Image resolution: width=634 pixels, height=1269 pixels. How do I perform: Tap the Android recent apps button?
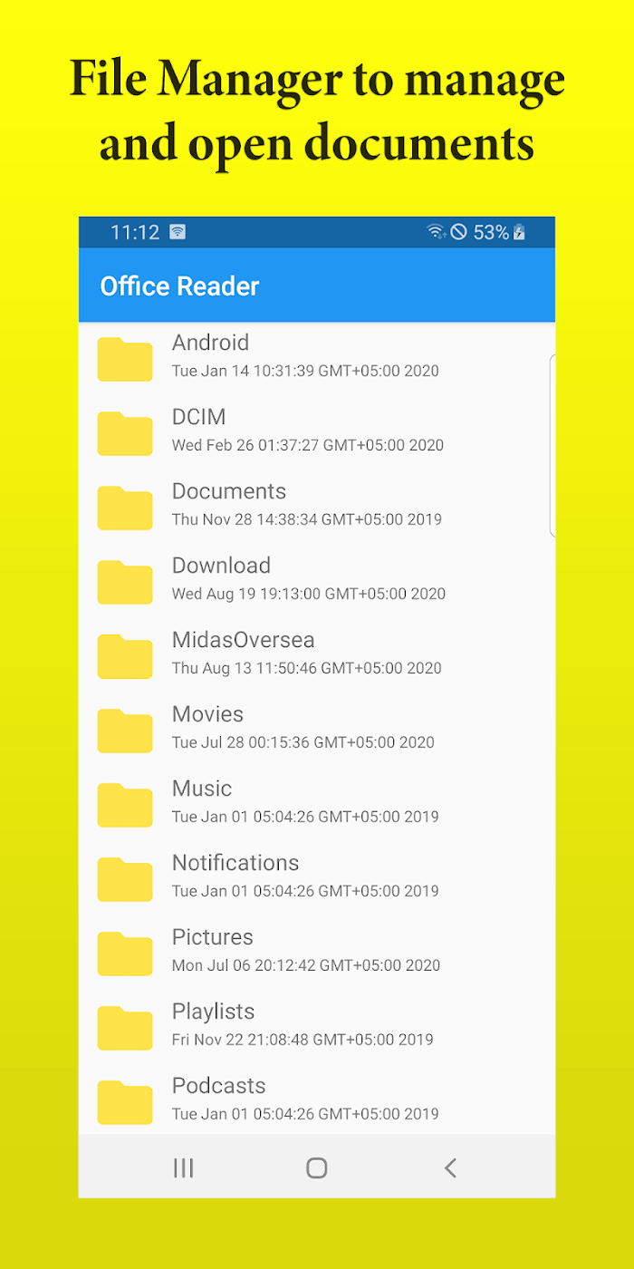(x=183, y=1167)
